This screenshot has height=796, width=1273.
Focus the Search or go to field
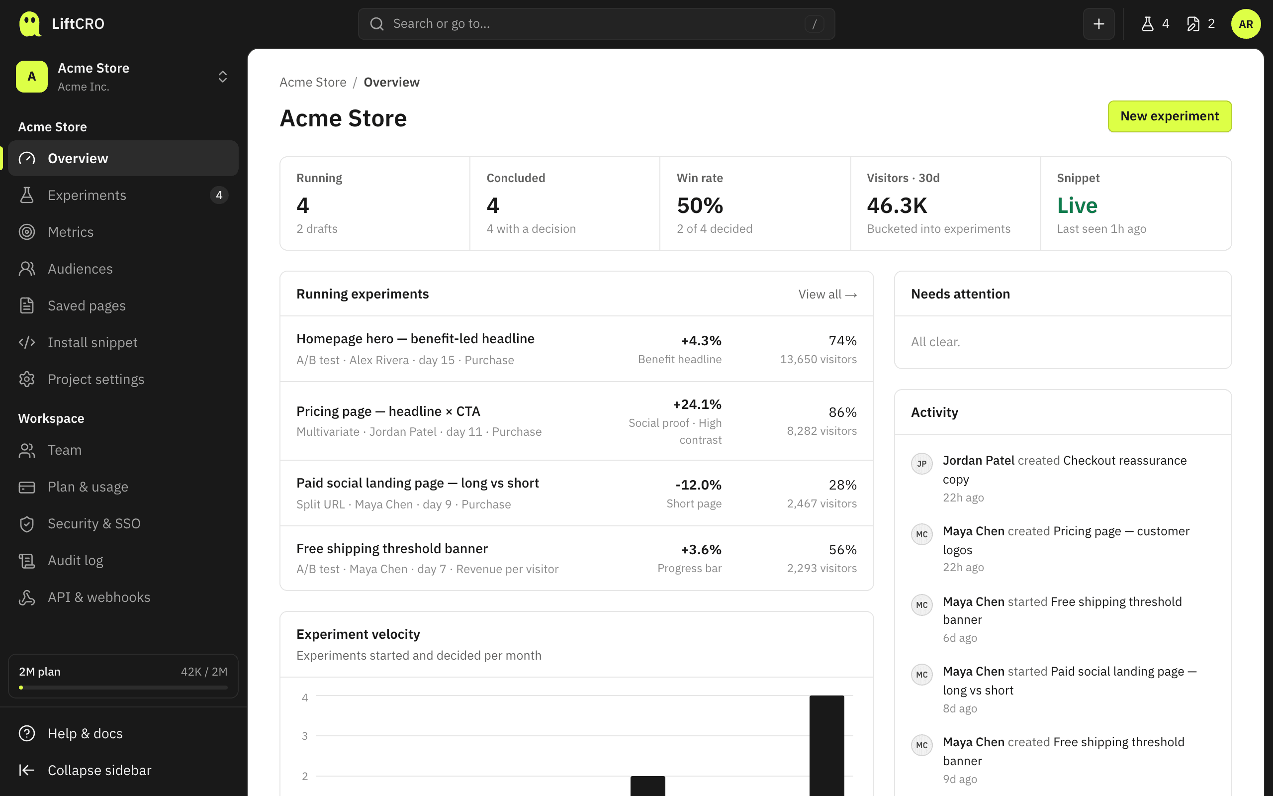point(596,24)
